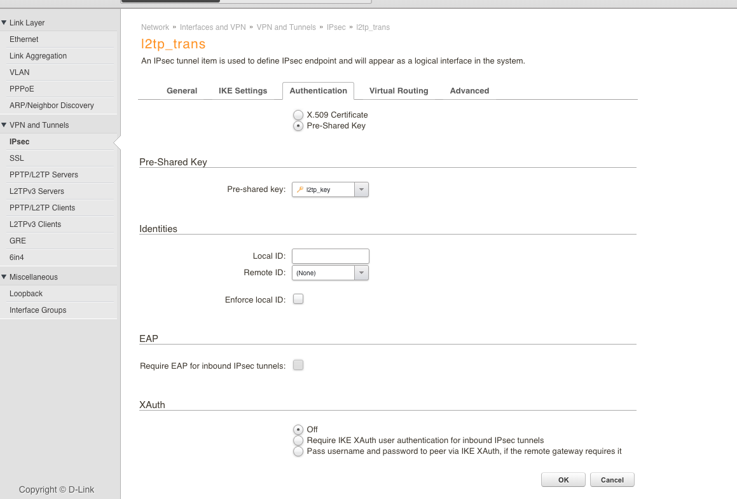737x499 pixels.
Task: Toggle Require EAP for inbound tunnels checkbox
Action: (x=298, y=365)
